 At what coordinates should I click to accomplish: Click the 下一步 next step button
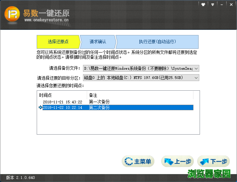pyautogui.click(x=213, y=161)
